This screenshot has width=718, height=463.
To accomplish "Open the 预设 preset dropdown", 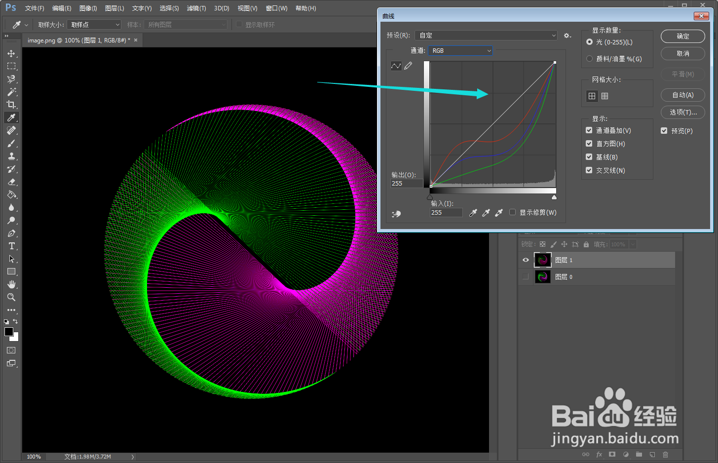I will pos(487,36).
